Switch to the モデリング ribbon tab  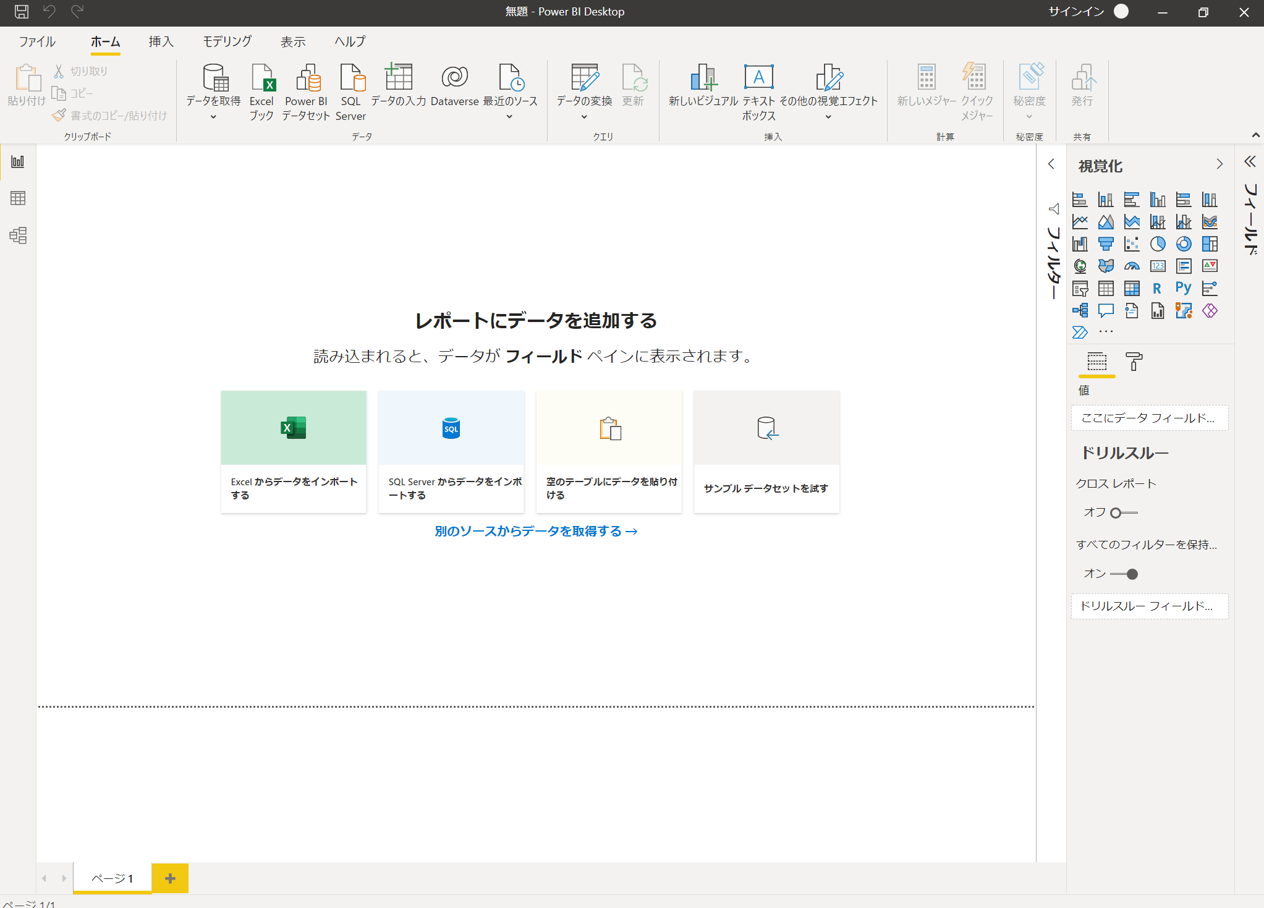[226, 41]
